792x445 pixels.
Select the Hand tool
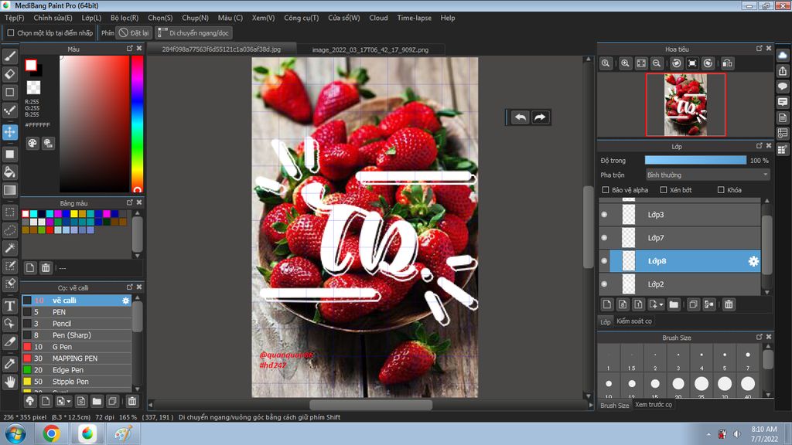tap(9, 382)
